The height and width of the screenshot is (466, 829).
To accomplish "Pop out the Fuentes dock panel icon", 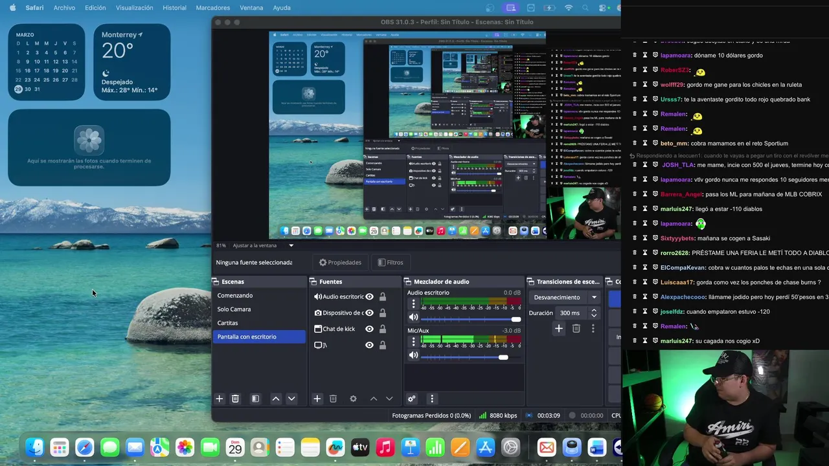I will 313,282.
